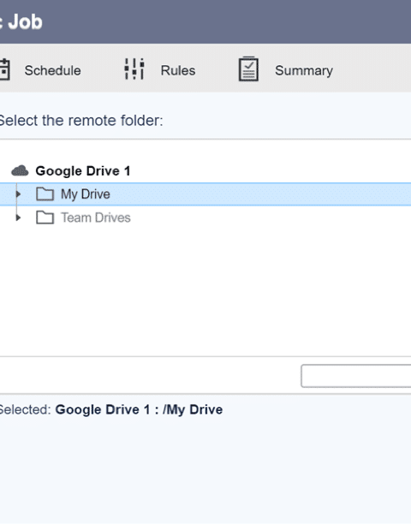
Task: Go to the Summary step
Action: (304, 71)
